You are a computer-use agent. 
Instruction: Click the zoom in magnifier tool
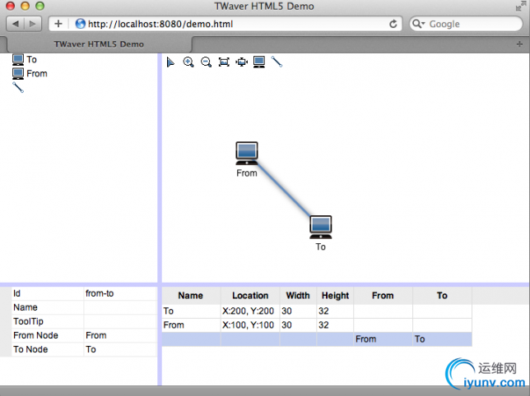(x=188, y=62)
